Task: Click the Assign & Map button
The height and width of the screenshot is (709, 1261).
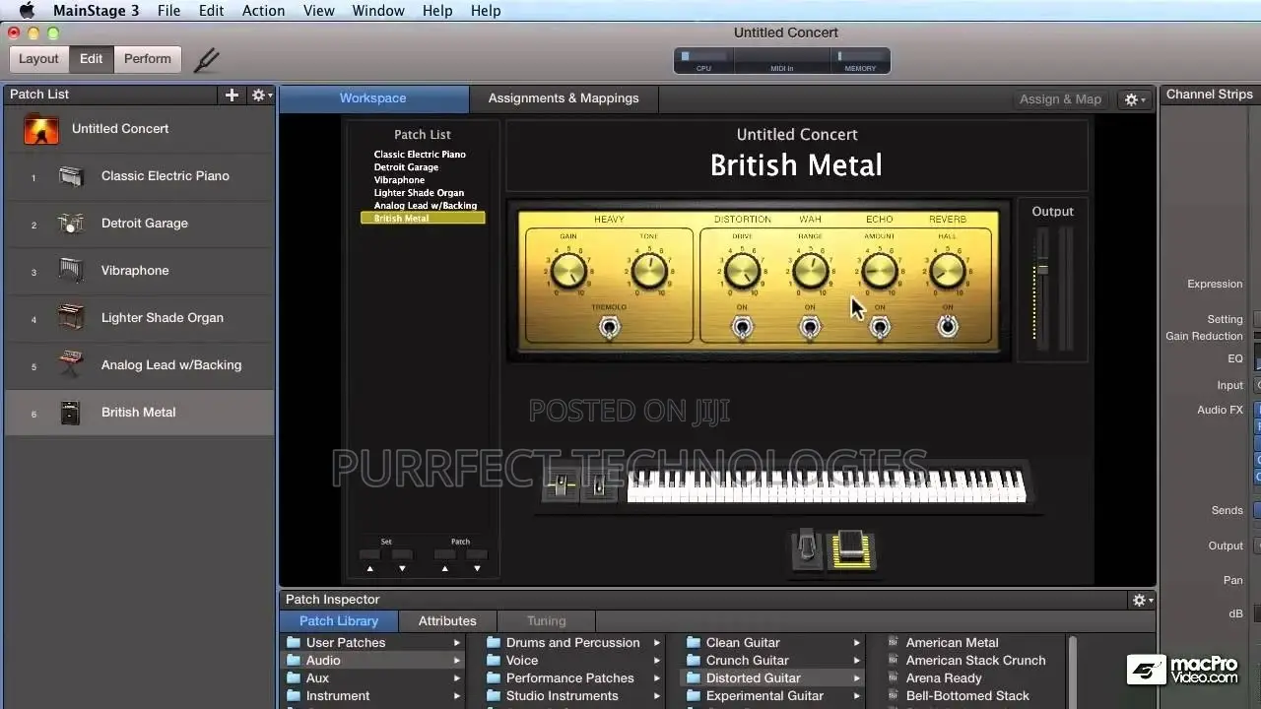Action: click(1060, 99)
